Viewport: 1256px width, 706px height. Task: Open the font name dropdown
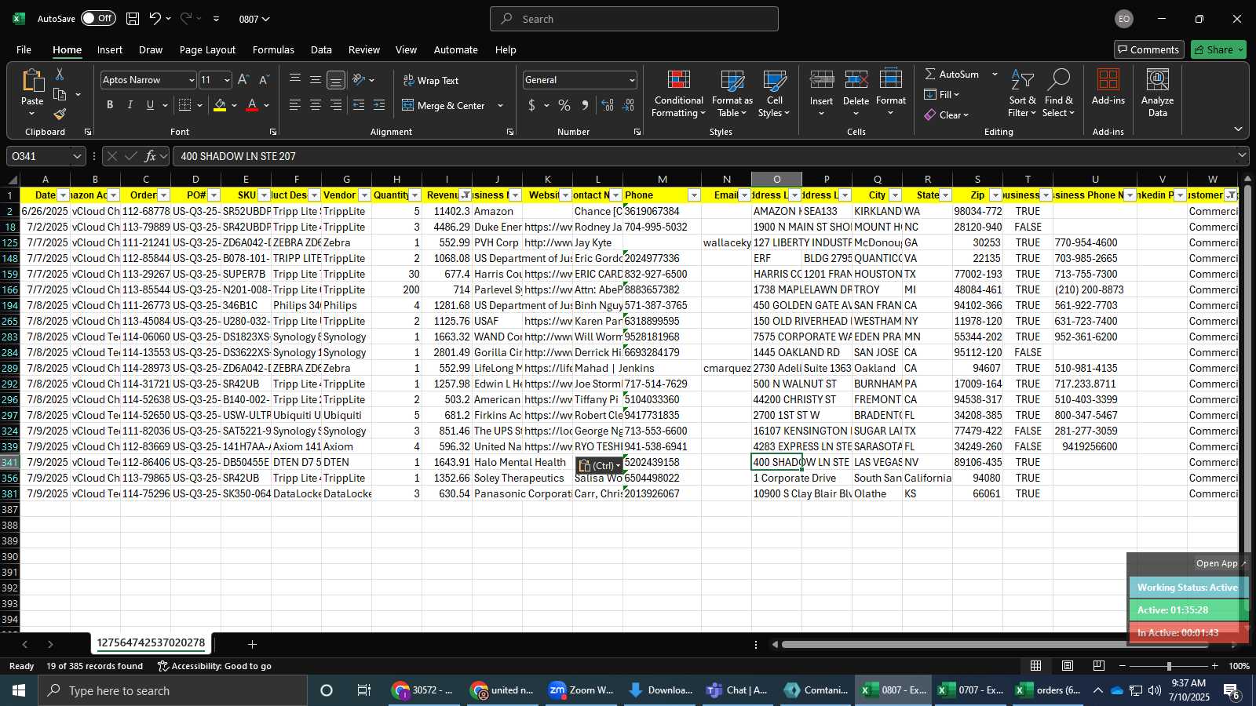tap(191, 80)
